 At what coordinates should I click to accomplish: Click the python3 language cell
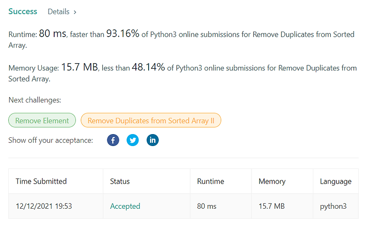pyautogui.click(x=334, y=206)
